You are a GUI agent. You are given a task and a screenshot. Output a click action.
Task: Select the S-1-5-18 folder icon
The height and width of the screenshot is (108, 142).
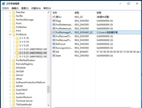17,38
